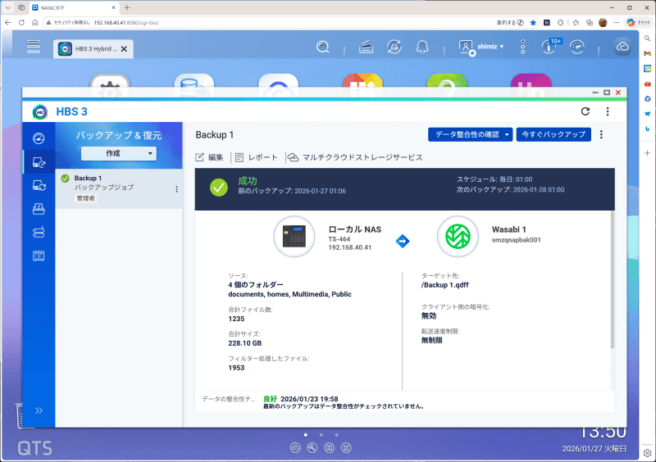Click '228.10 GB' total size value
This screenshot has height=462, width=656.
[x=244, y=343]
